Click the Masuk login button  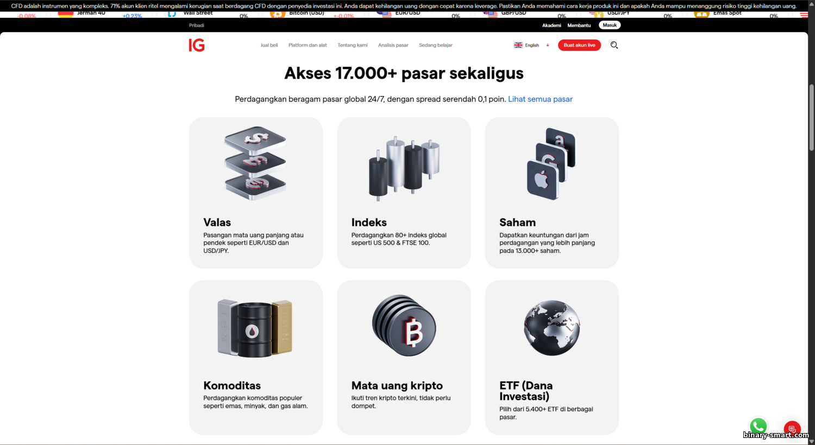pos(610,25)
